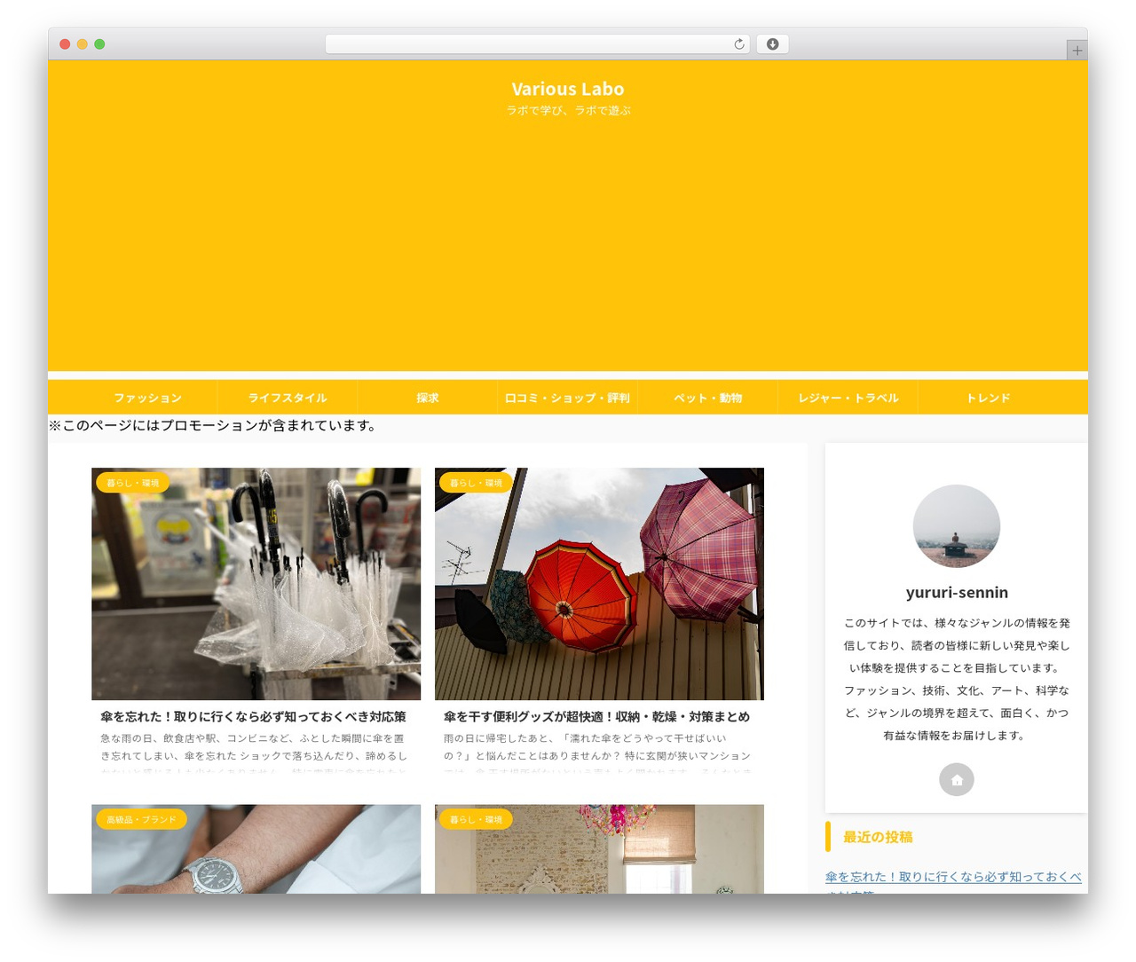Open the ファッション menu item

point(147,398)
